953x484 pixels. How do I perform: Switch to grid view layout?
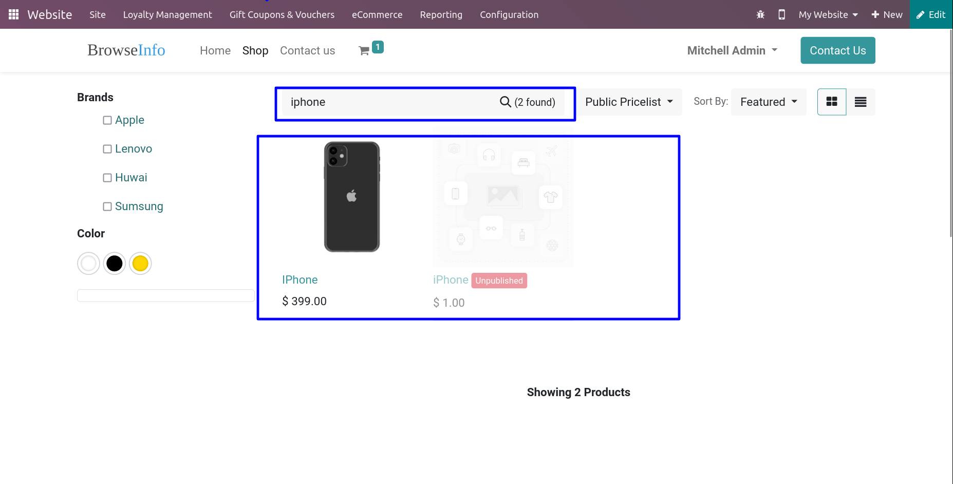(832, 102)
